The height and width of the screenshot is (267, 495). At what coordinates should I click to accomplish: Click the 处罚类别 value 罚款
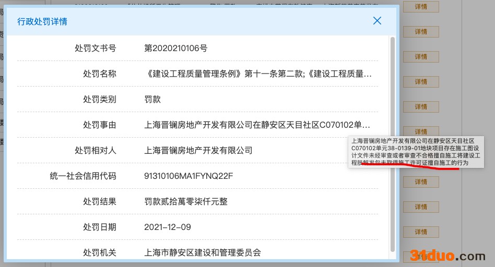pyautogui.click(x=152, y=99)
